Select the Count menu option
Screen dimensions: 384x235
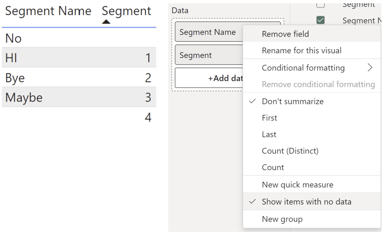273,167
